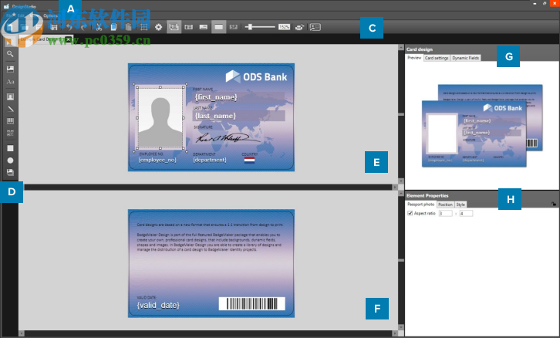Select the bottom layered image tool
Viewport: 560px width, 338px height.
tap(10, 172)
